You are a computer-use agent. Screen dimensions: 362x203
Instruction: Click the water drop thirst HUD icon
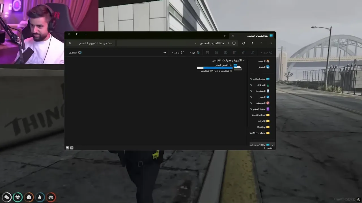[x=40, y=197]
